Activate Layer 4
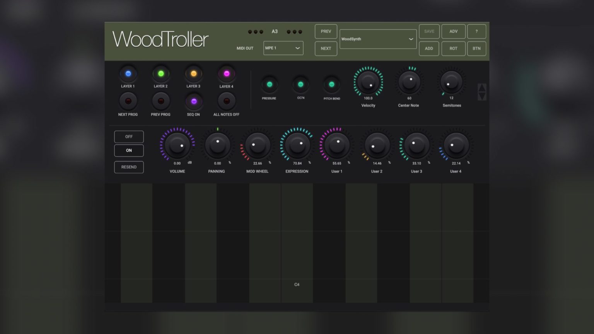594x334 pixels. click(x=226, y=73)
